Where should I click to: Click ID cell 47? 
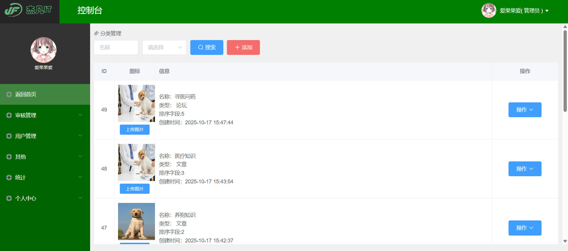click(104, 228)
